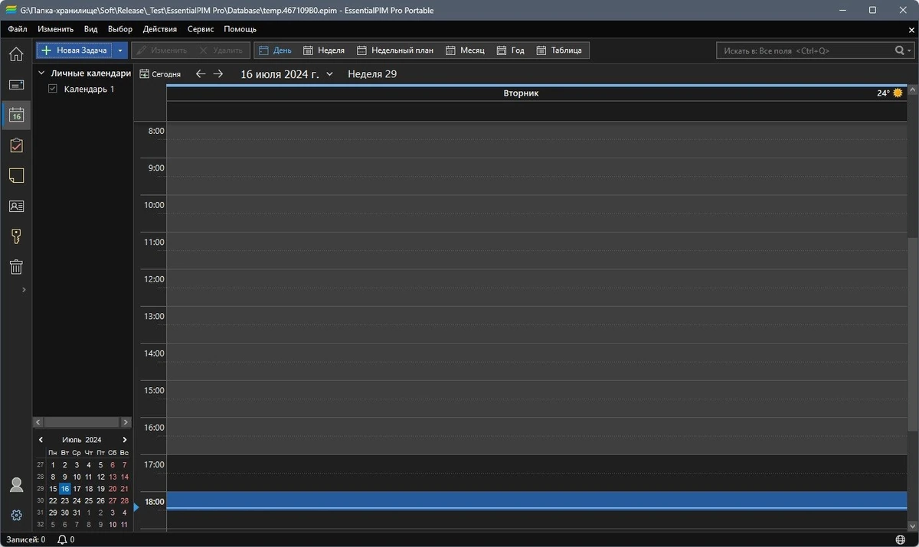Screen dimensions: 919x547
Task: Expand the date picker next to 16 июля 2024
Action: point(329,74)
